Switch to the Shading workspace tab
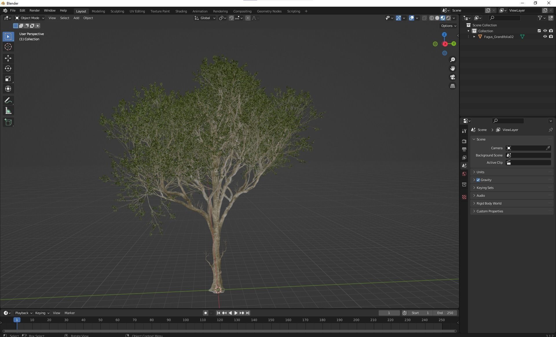This screenshot has width=556, height=337. [181, 11]
